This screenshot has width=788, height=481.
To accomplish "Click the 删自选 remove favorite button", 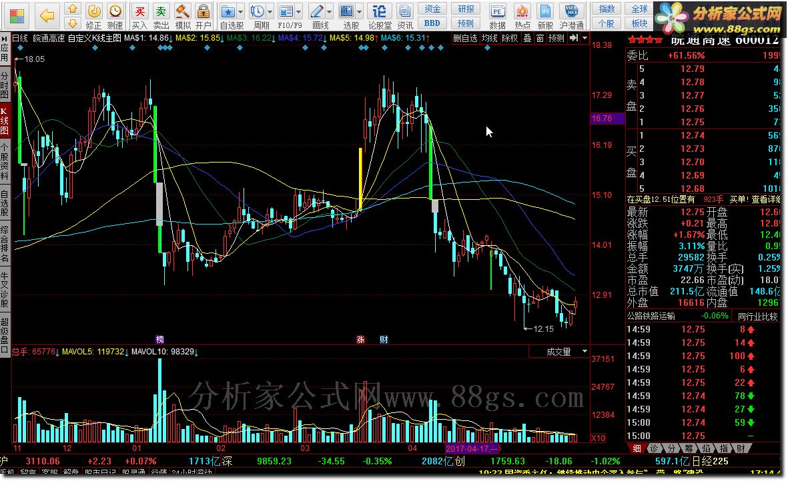I will coord(465,38).
